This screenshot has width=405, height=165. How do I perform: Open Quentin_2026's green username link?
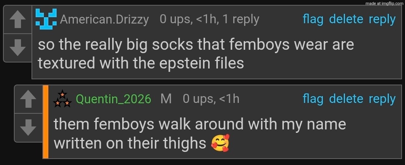[x=113, y=99]
